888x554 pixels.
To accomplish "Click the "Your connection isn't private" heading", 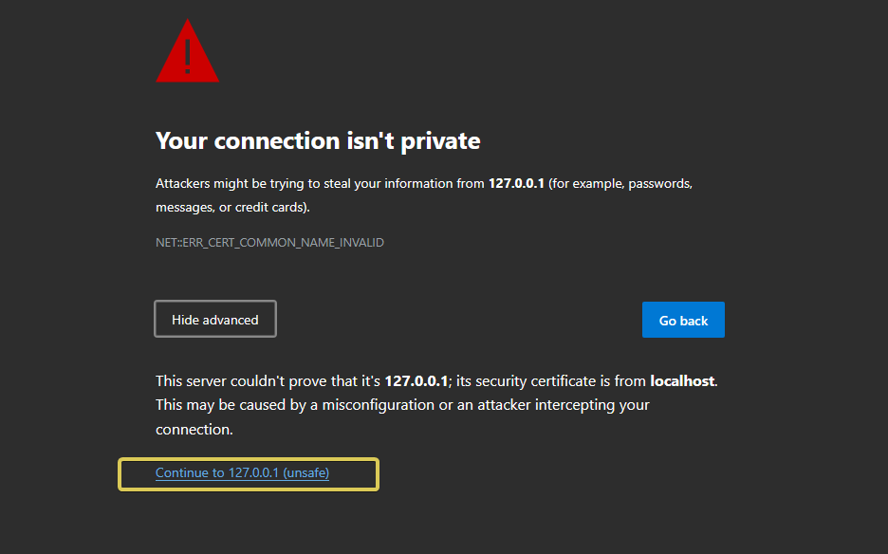I will [x=318, y=141].
